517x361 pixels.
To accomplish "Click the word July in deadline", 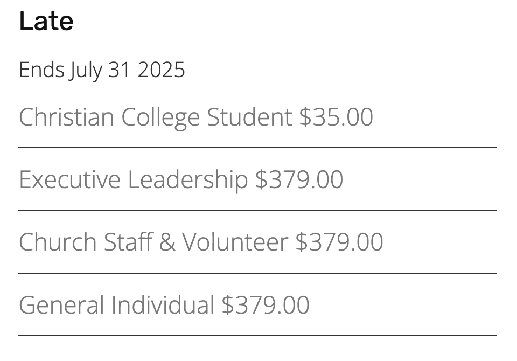I will tap(86, 71).
